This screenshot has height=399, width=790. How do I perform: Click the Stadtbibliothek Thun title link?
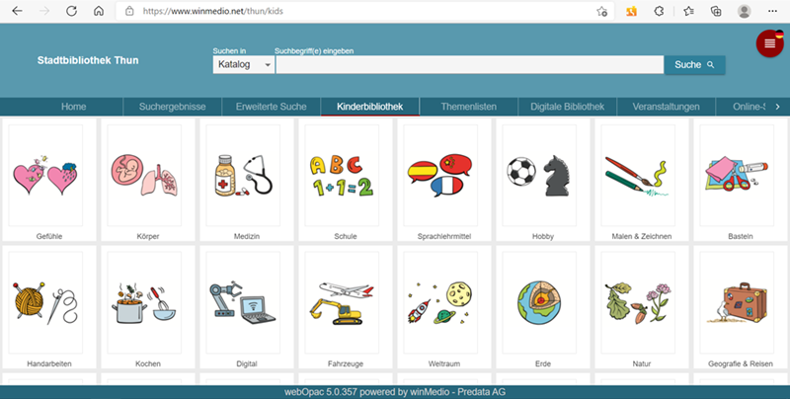pos(88,60)
